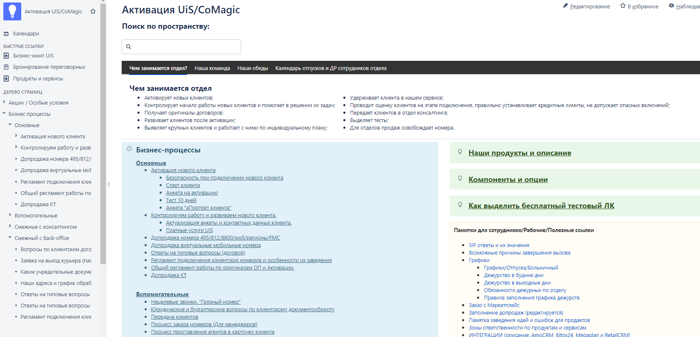Open the Бизнес-юнит UIS shortcut icon
Screen dimensions: 700x337
tap(6, 56)
